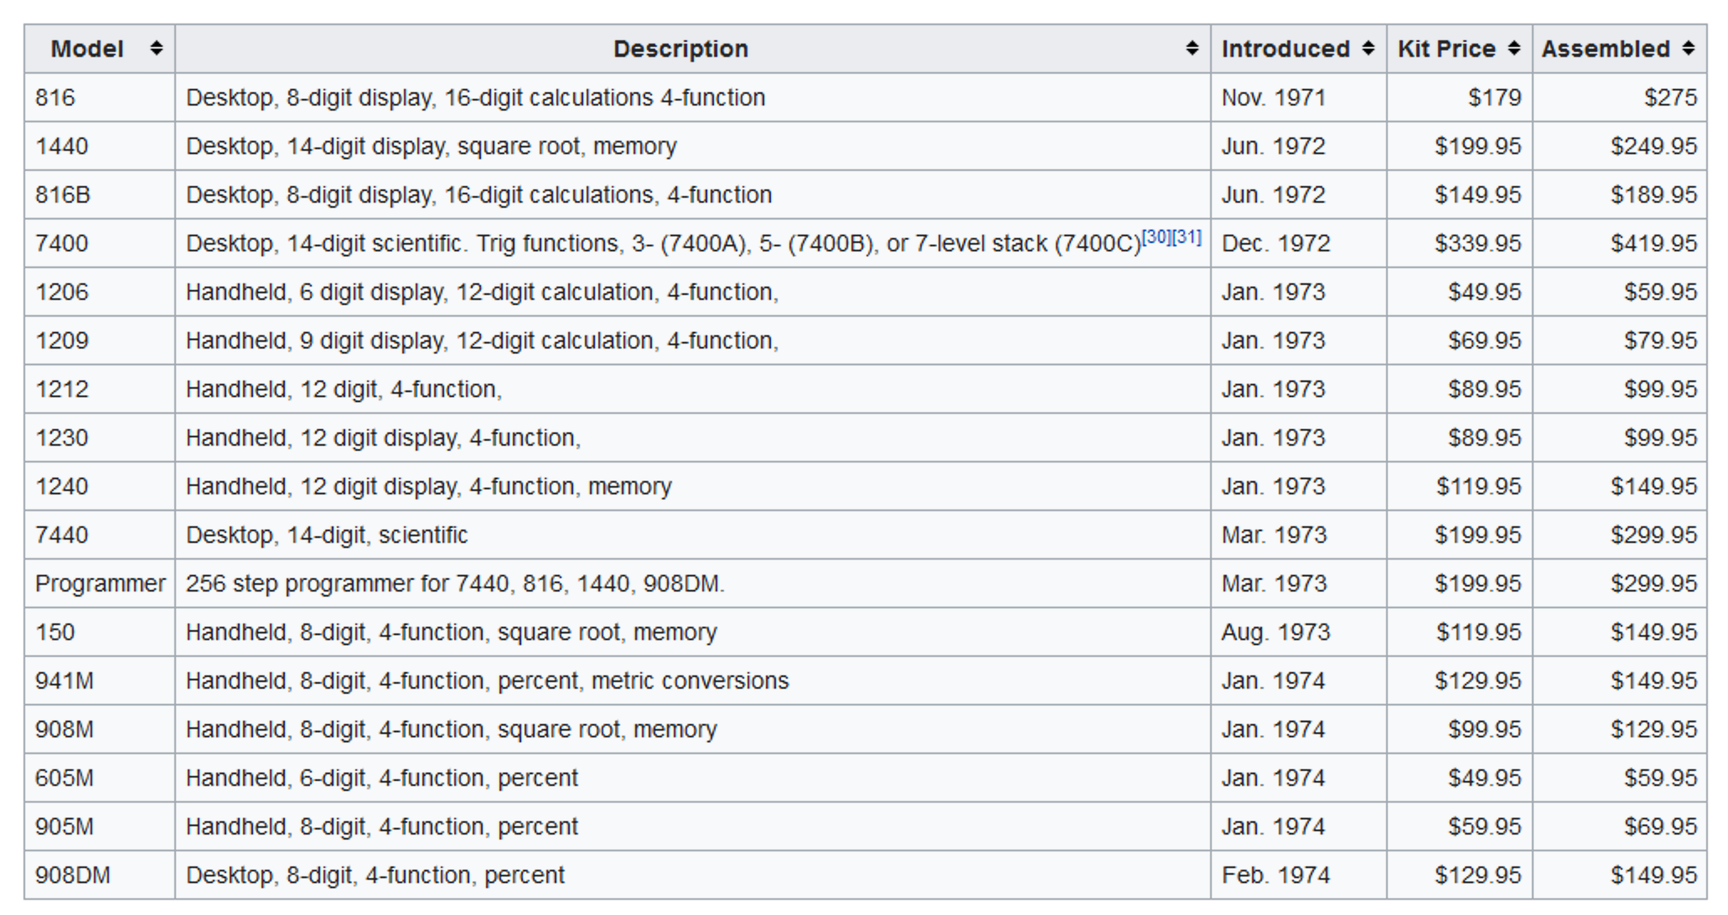The height and width of the screenshot is (915, 1728).
Task: Click the Kit Price header label
Action: pos(1446,49)
